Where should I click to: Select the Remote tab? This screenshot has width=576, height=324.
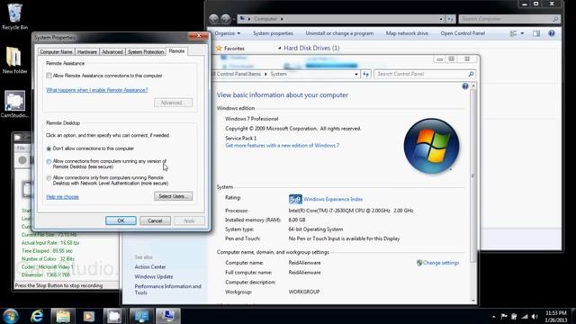point(176,51)
